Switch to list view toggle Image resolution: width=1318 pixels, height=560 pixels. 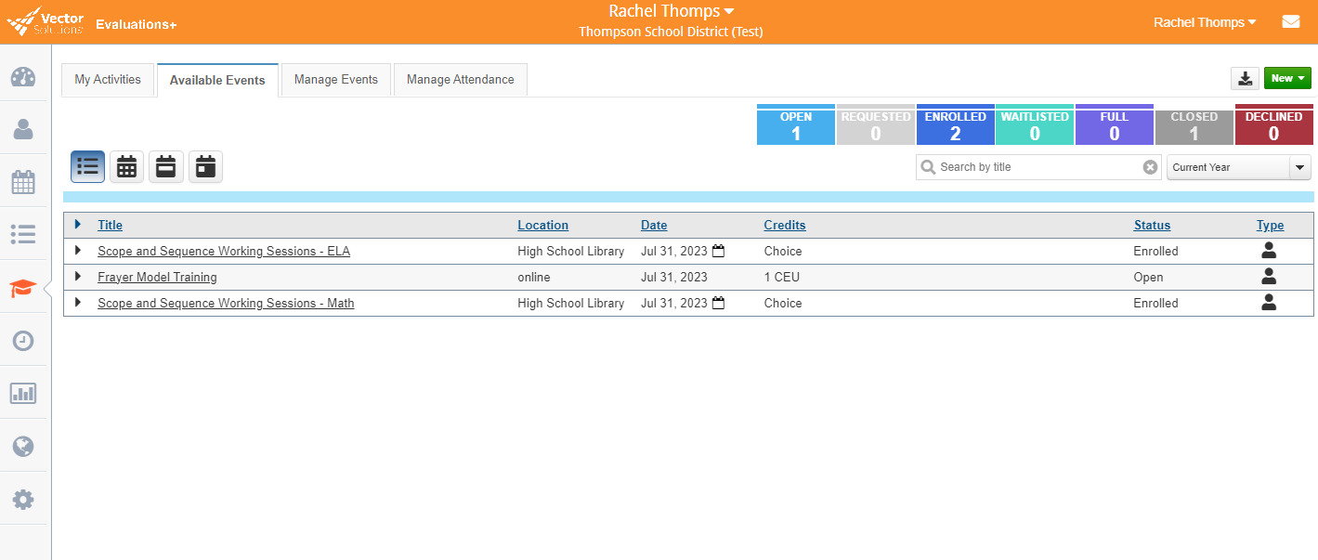coord(87,167)
